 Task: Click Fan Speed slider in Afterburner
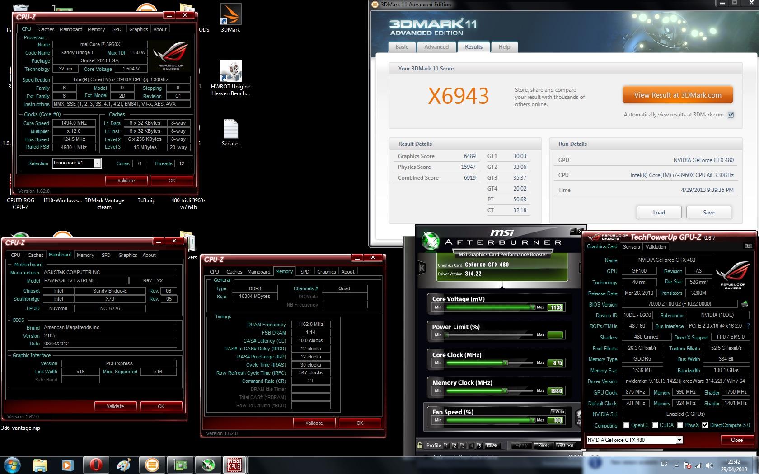490,420
